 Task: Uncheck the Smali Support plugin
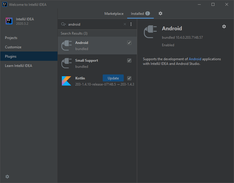pos(129,61)
